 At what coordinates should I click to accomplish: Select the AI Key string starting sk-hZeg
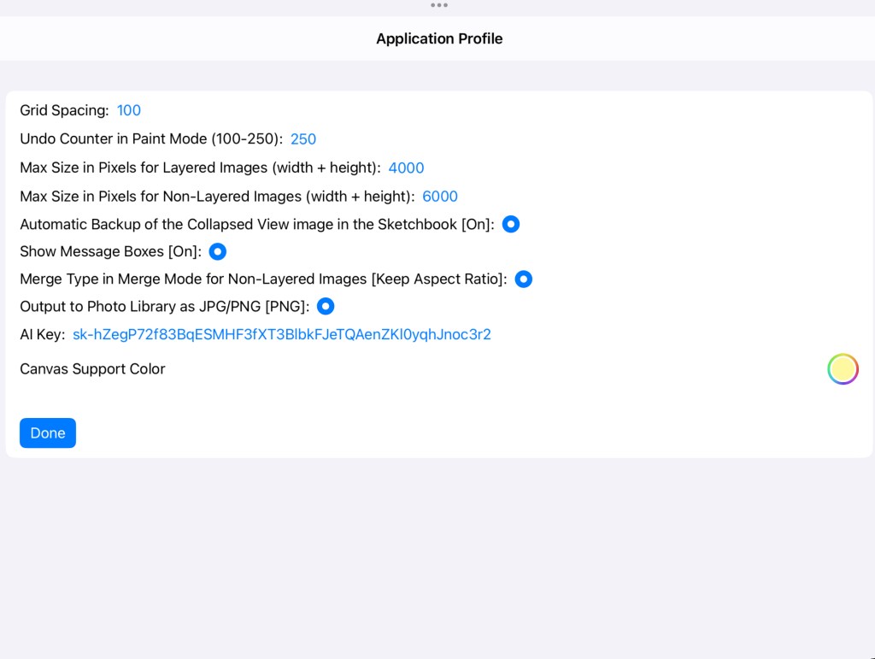[281, 335]
